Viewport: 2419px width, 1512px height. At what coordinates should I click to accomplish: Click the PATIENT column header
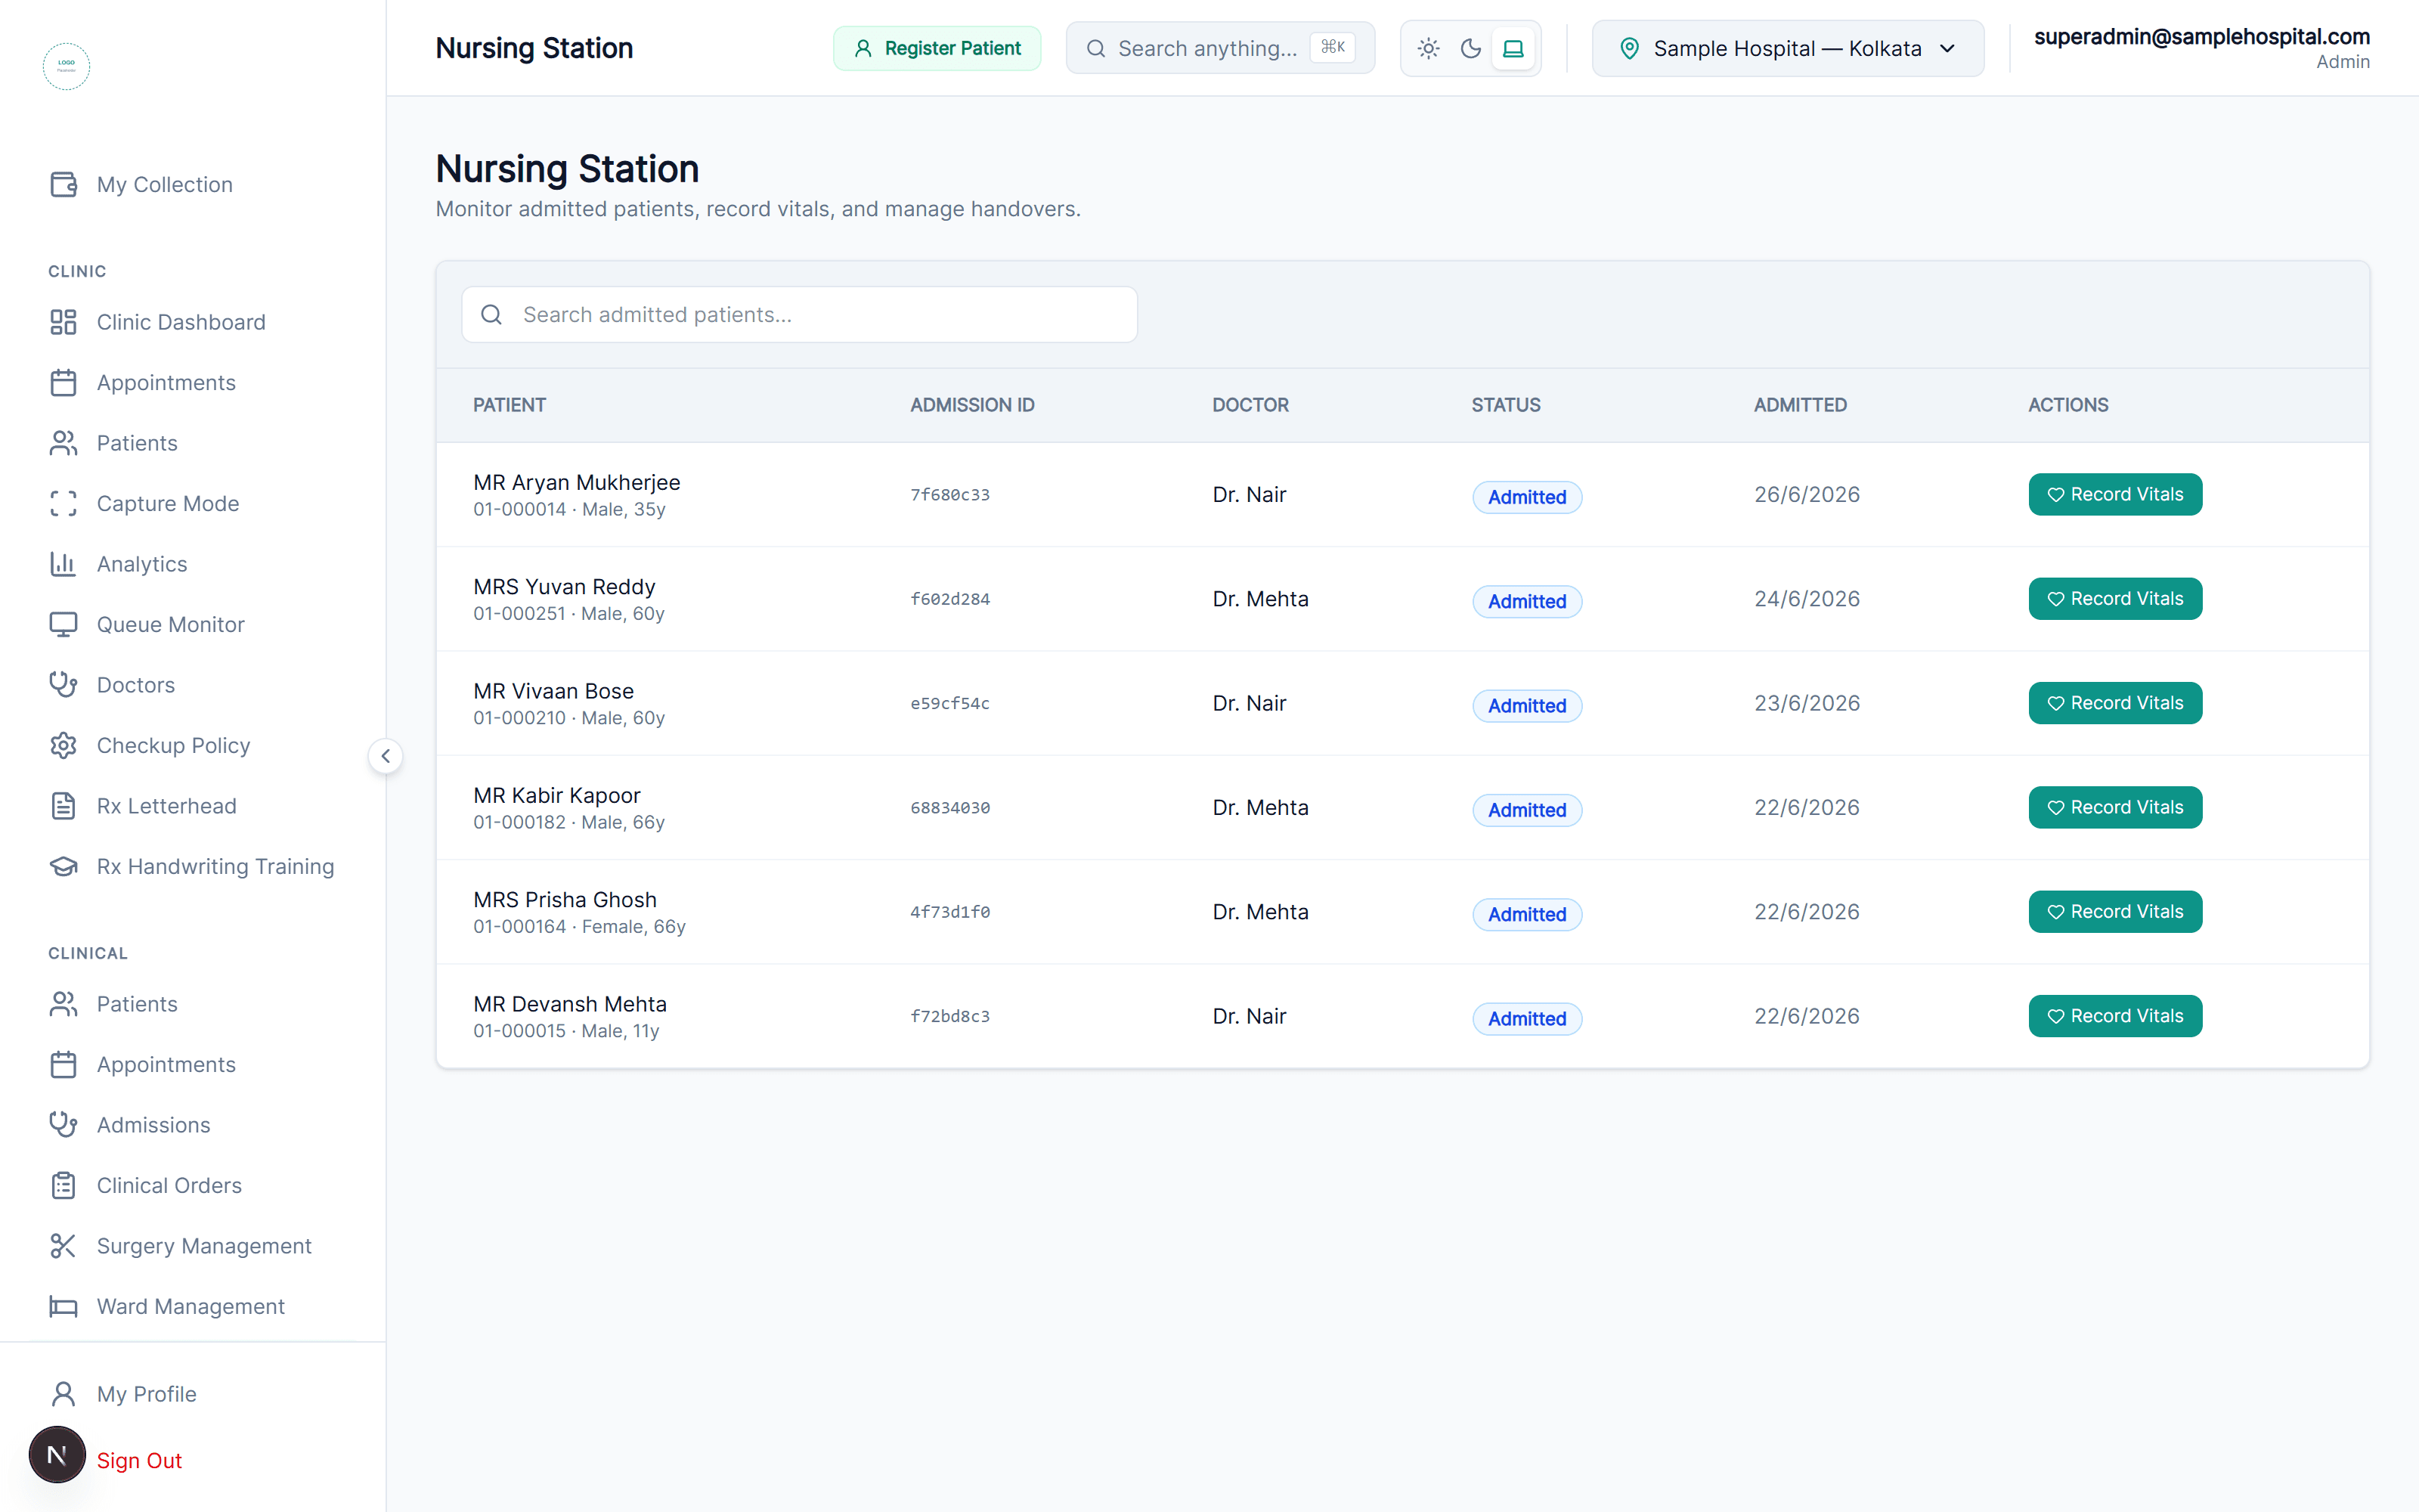(x=509, y=405)
